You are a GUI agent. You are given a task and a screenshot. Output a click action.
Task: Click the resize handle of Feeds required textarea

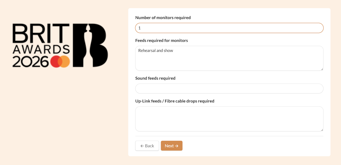click(x=322, y=69)
